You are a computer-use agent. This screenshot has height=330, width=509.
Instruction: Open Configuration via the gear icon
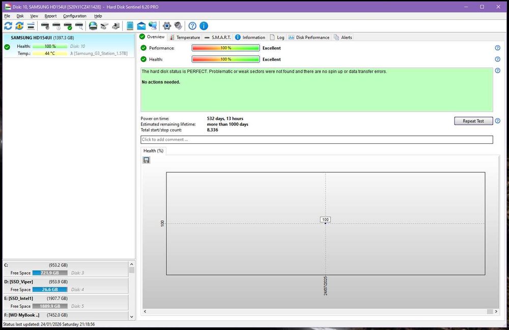[x=167, y=26]
